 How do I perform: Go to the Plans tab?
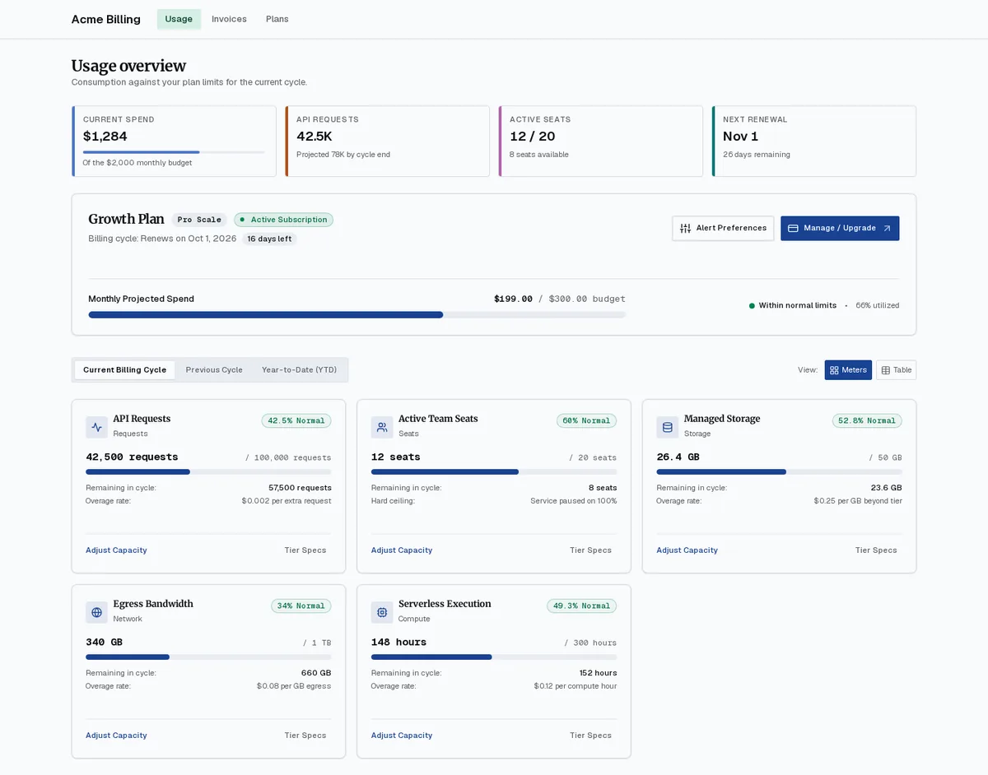277,19
